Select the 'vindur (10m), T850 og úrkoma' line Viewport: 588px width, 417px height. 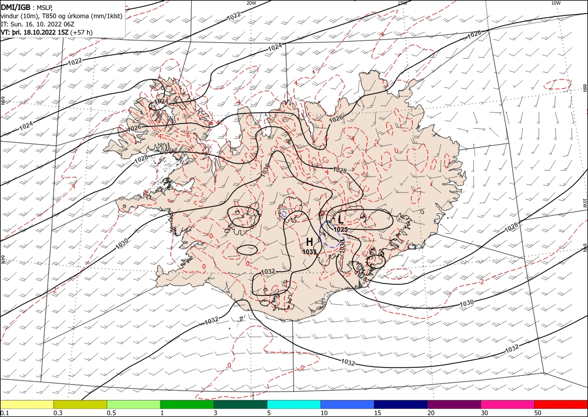coord(61,16)
